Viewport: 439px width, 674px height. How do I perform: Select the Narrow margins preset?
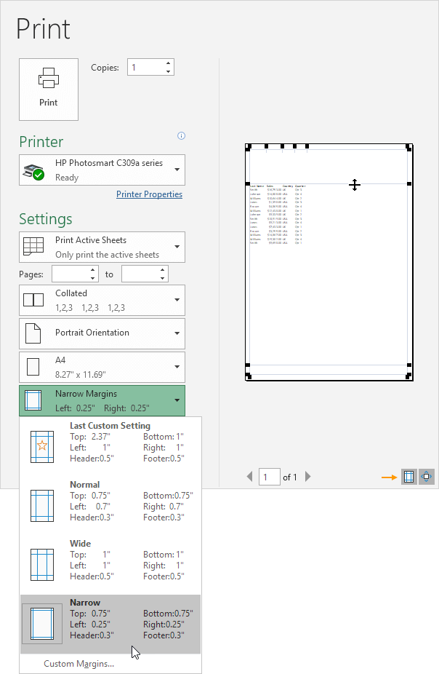pyautogui.click(x=110, y=619)
